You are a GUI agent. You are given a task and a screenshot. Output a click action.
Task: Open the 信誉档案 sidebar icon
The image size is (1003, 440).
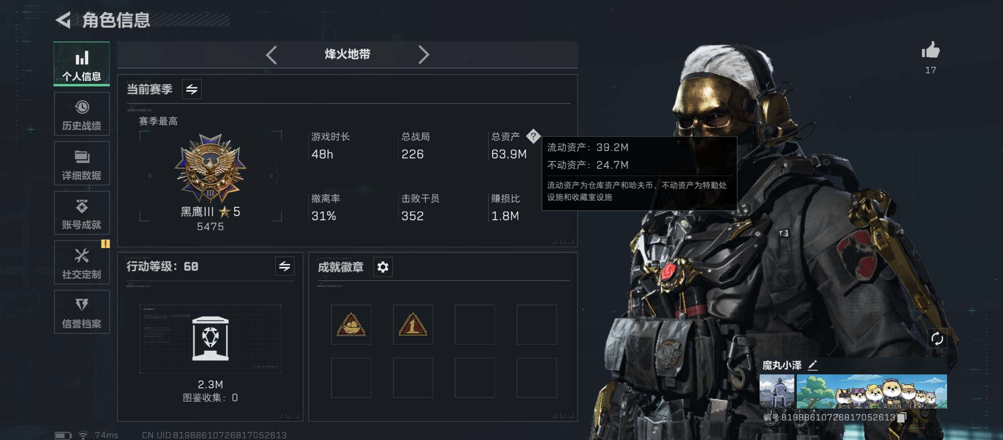82,312
